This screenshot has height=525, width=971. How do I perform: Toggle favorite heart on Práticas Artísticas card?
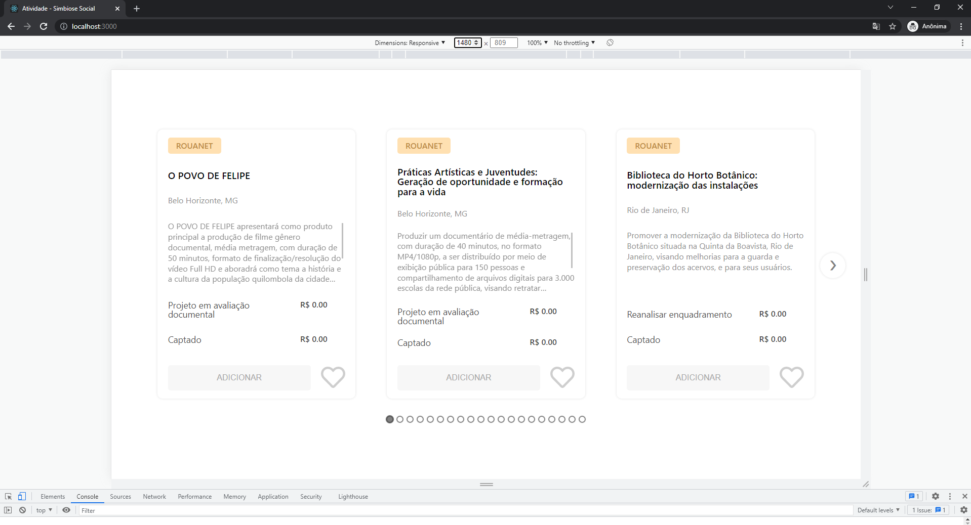[562, 377]
